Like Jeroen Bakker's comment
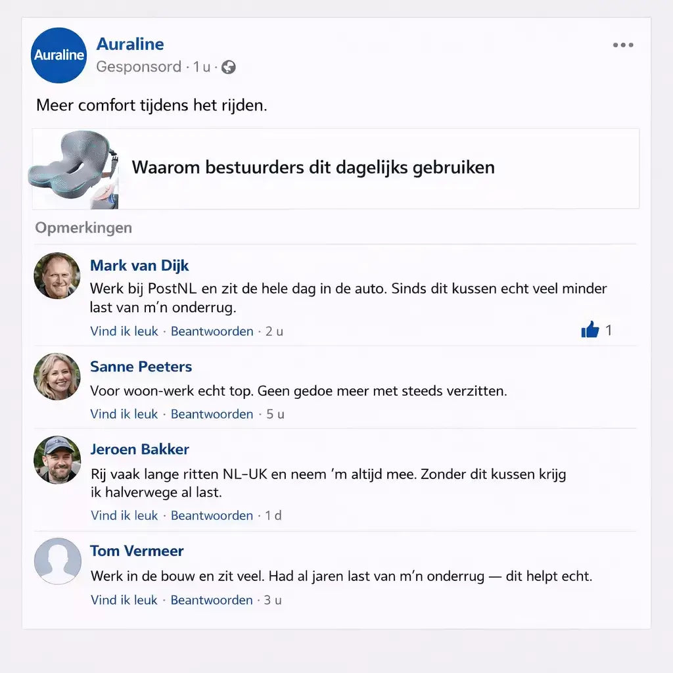The width and height of the screenshot is (673, 673). 124,515
